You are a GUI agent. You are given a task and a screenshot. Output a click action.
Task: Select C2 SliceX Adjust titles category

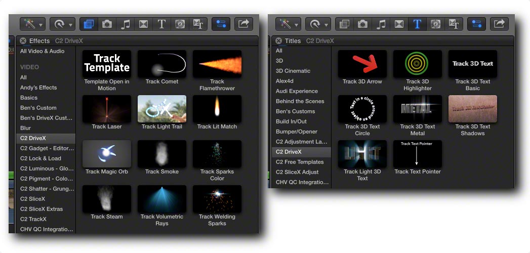pos(297,172)
